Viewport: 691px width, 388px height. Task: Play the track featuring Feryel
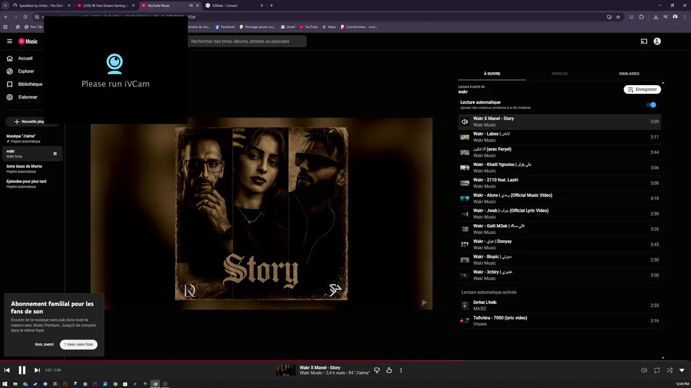click(559, 153)
